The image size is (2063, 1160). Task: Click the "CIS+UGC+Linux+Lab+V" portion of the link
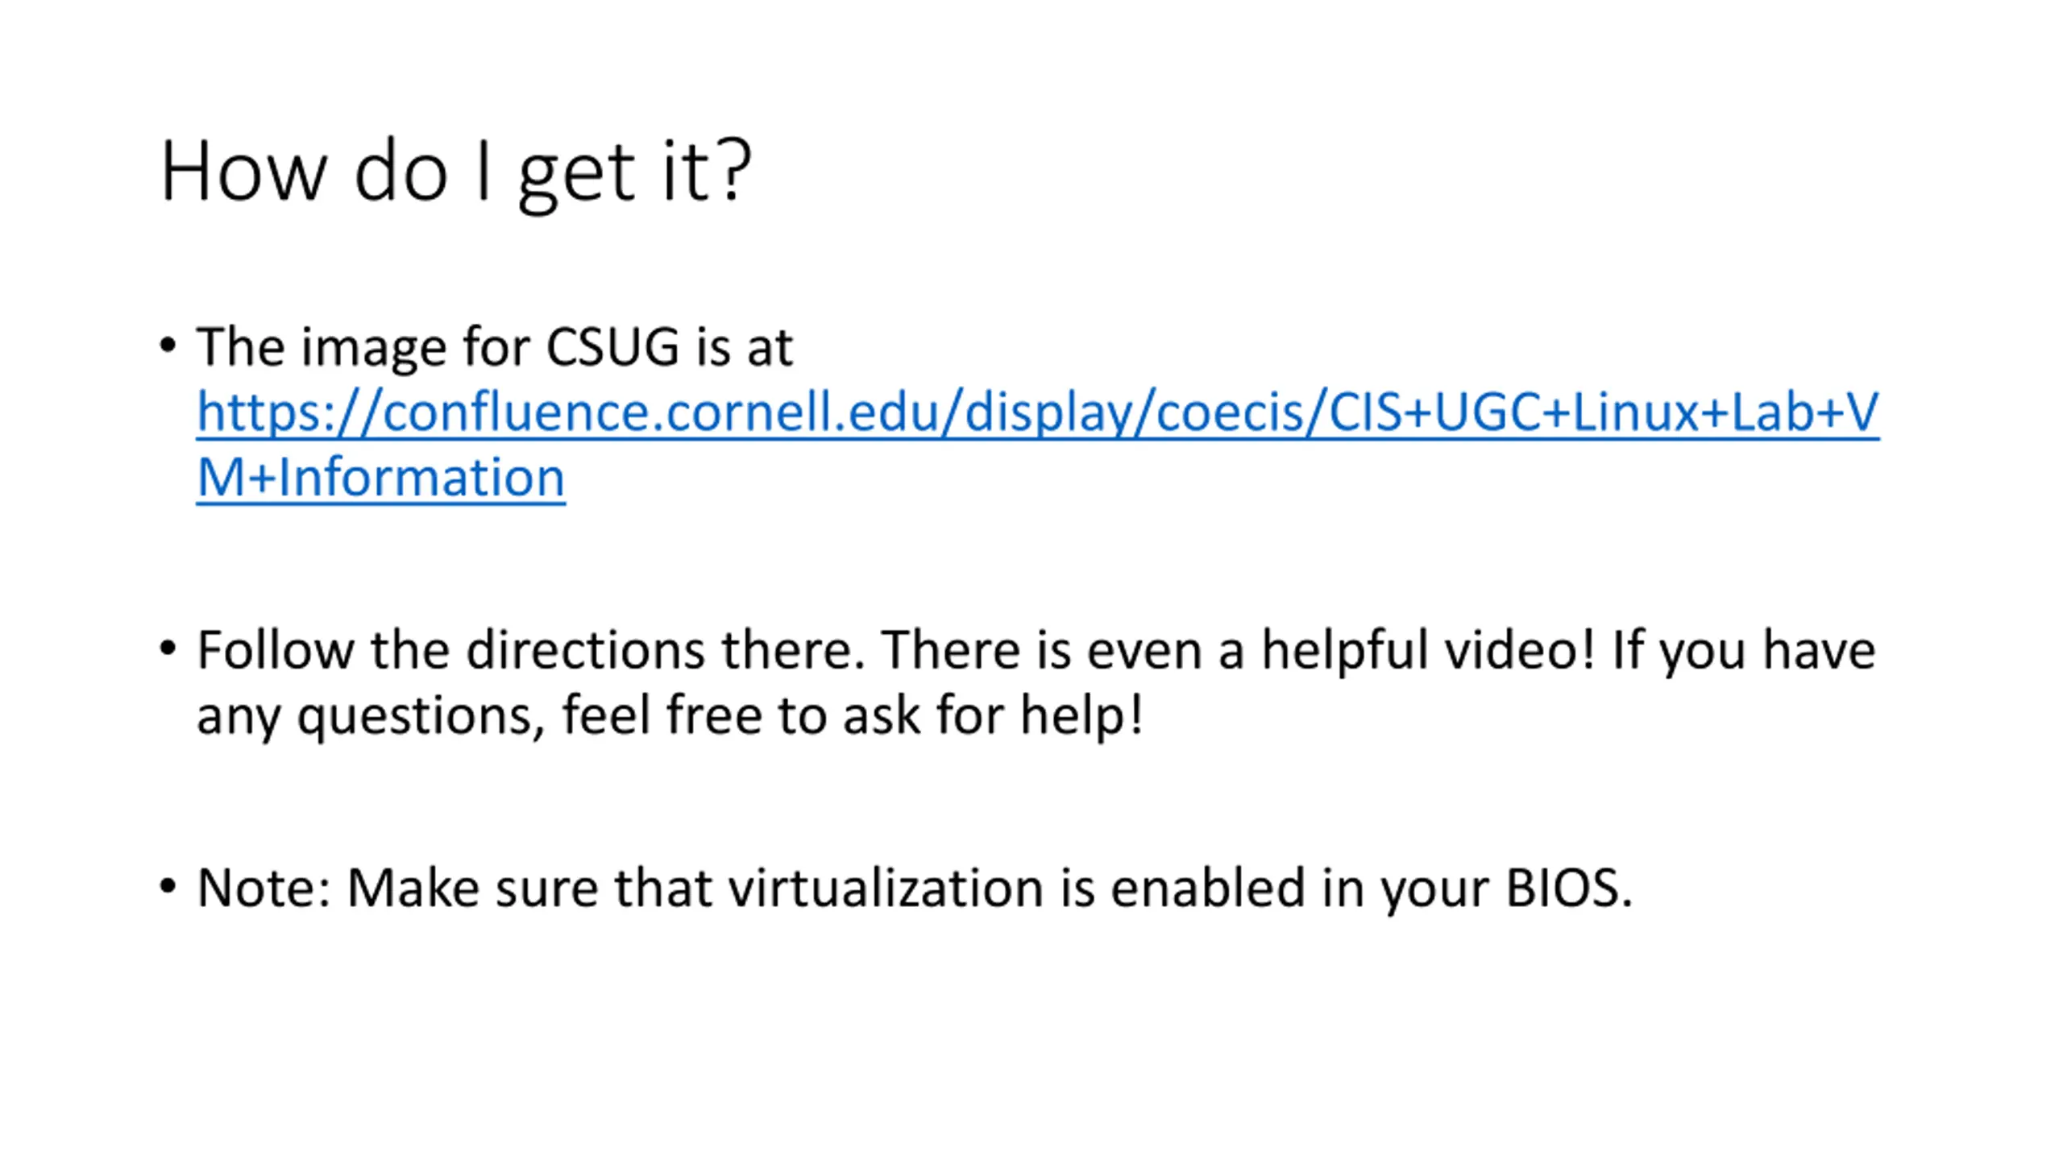[1603, 412]
